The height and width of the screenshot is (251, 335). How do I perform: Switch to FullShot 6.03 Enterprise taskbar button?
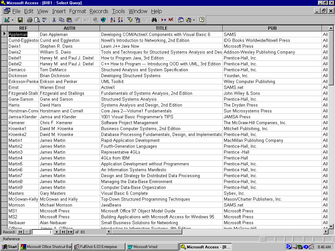(99, 247)
